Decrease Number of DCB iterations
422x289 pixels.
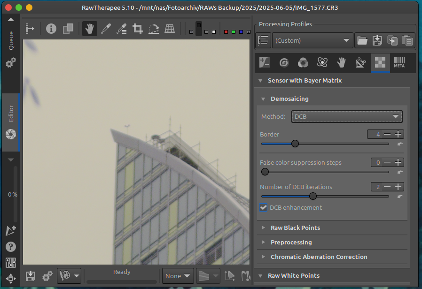coord(387,187)
